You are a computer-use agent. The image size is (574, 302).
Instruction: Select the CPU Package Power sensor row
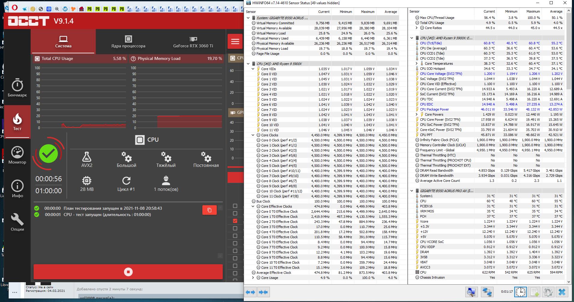[487, 109]
